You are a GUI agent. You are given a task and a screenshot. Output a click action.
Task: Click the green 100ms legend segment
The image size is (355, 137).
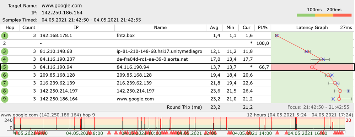tap(306, 15)
